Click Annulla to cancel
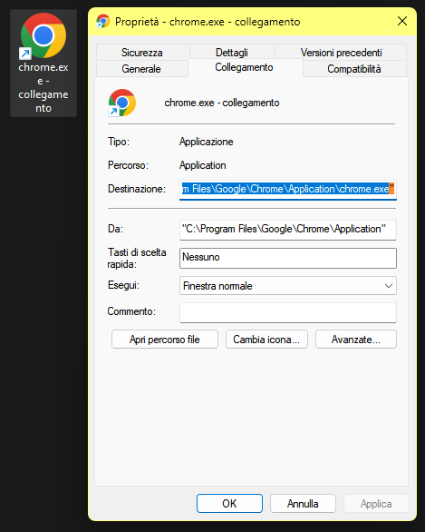The width and height of the screenshot is (425, 532). click(x=303, y=504)
